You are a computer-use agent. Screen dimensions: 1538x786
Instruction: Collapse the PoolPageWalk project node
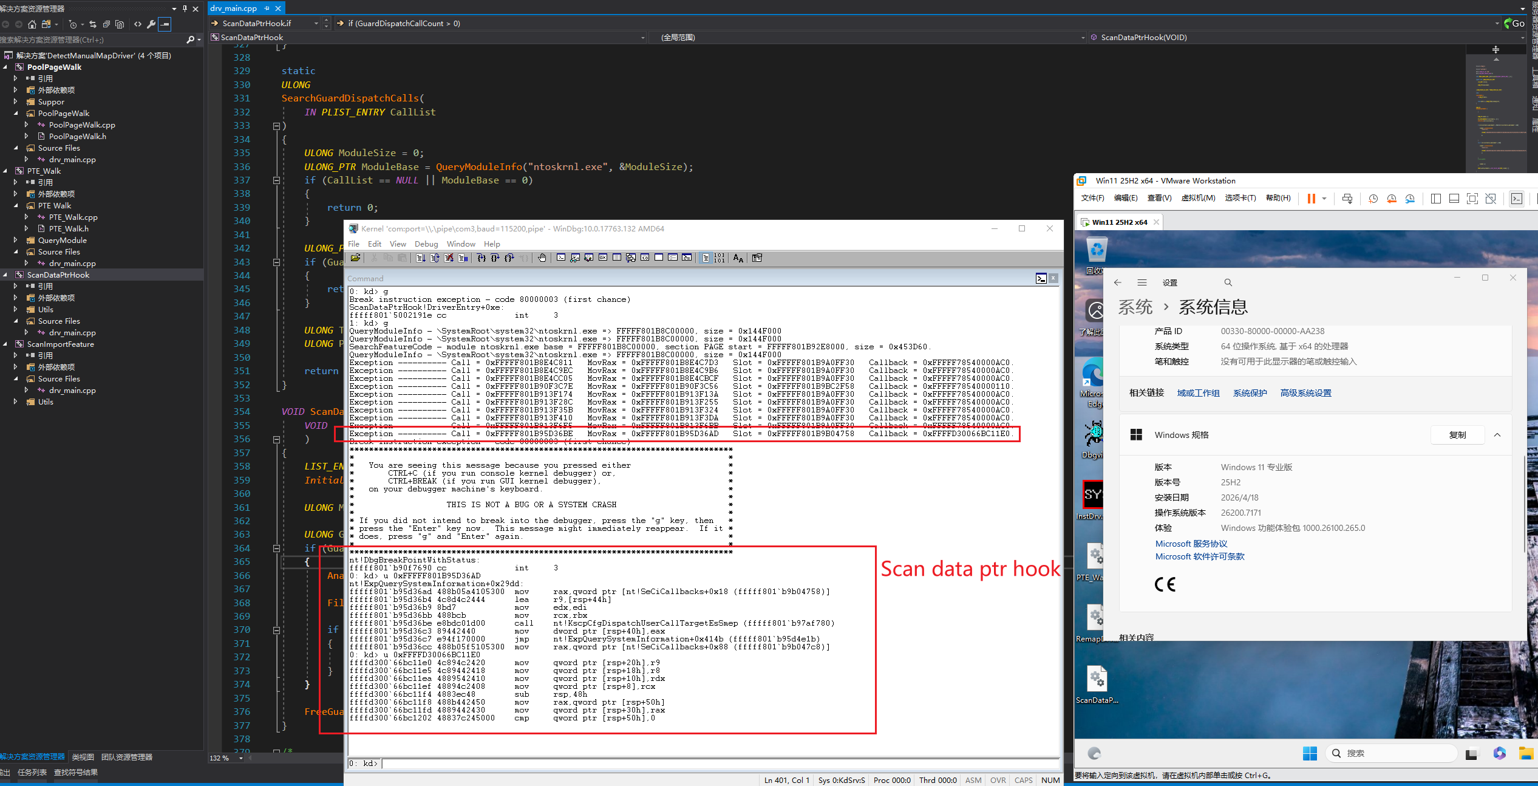click(5, 67)
